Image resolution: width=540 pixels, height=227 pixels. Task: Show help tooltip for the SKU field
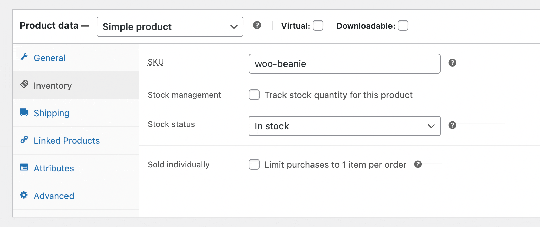click(x=452, y=63)
